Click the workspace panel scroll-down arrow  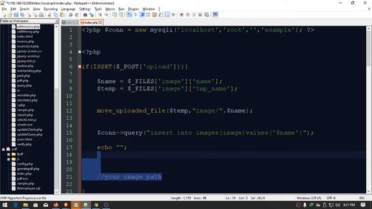click(56, 192)
